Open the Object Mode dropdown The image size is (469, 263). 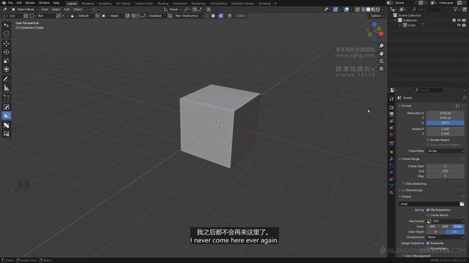[24, 9]
